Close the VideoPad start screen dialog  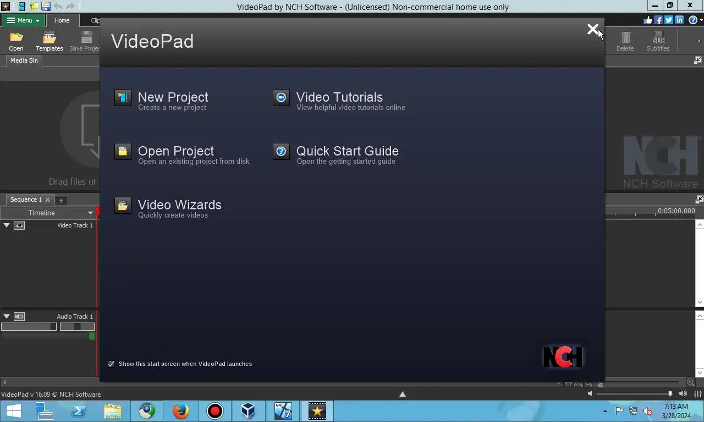tap(592, 29)
